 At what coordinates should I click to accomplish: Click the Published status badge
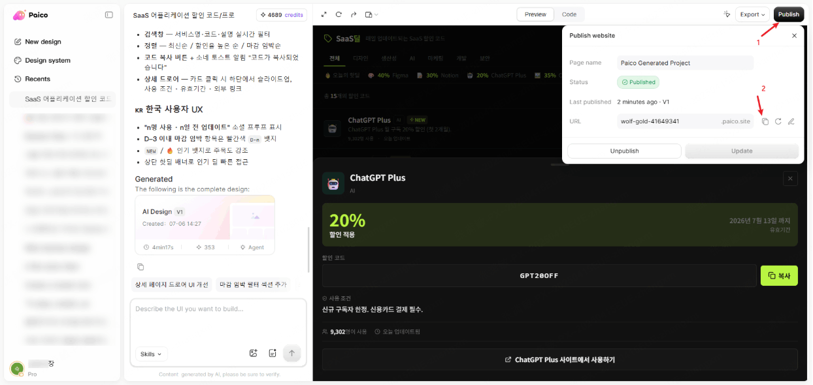638,82
